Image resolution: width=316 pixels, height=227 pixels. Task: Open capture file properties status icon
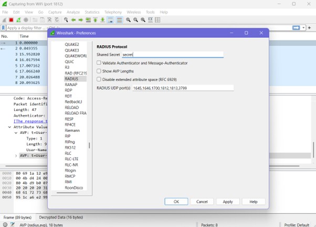click(13, 224)
